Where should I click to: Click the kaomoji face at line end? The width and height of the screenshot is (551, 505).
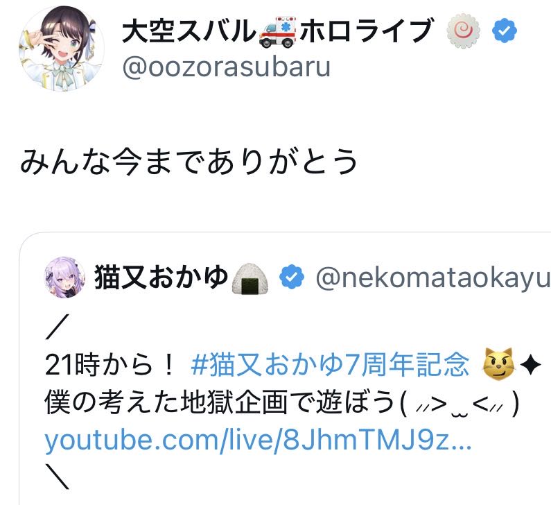460,403
